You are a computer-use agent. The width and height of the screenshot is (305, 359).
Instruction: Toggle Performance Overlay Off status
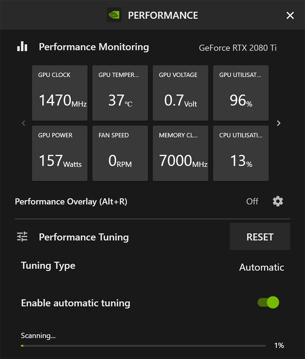252,202
